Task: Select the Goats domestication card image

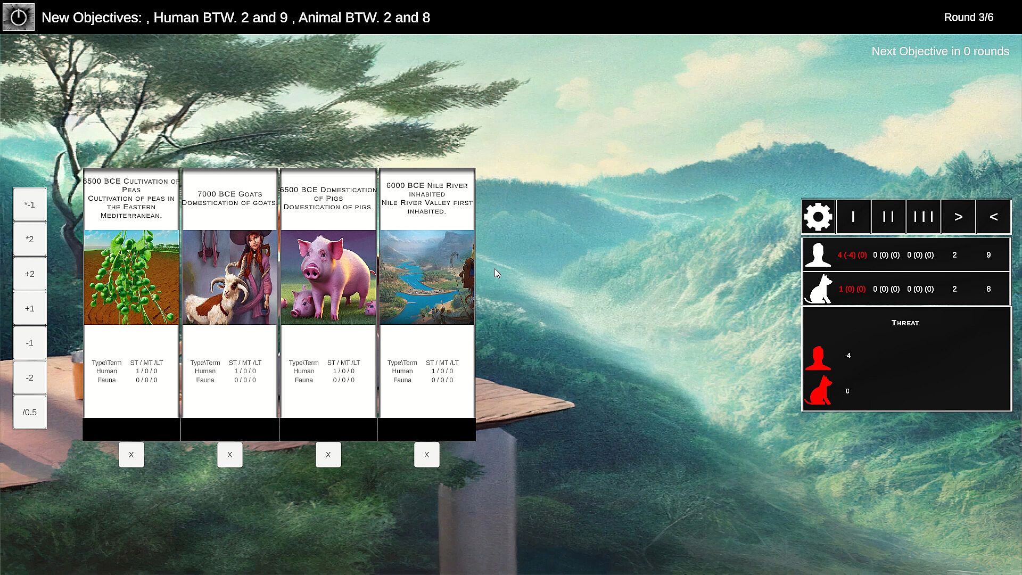Action: coord(230,277)
